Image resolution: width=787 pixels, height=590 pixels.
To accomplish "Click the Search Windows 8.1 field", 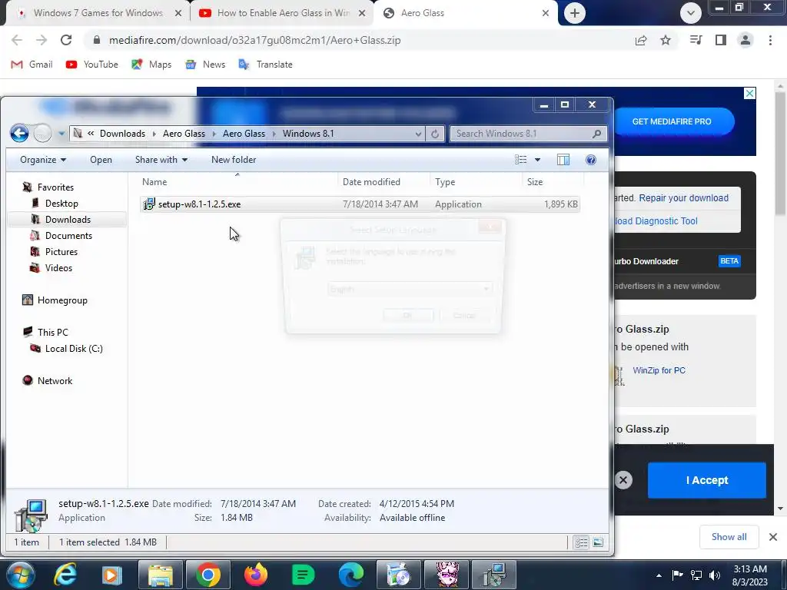I will (x=528, y=134).
